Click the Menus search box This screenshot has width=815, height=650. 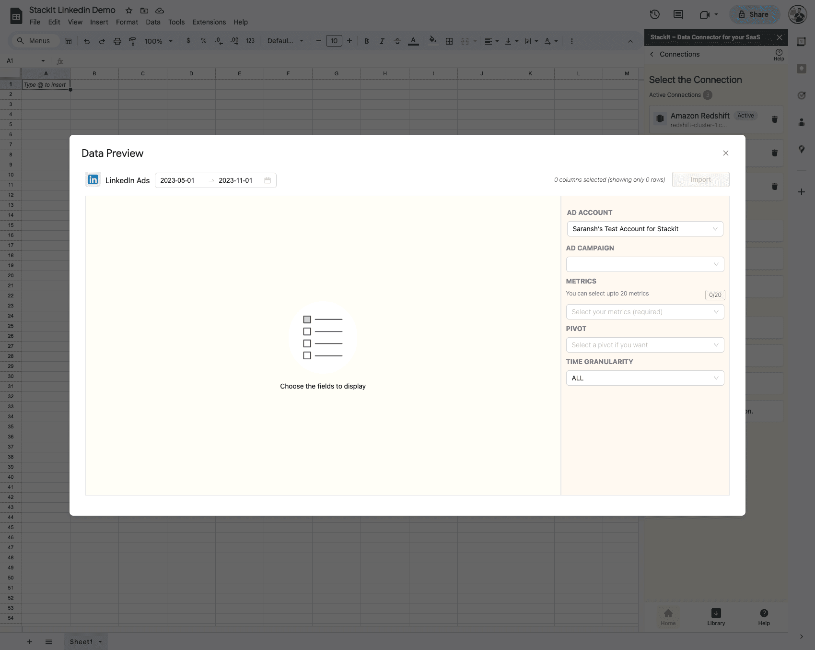[x=35, y=41]
